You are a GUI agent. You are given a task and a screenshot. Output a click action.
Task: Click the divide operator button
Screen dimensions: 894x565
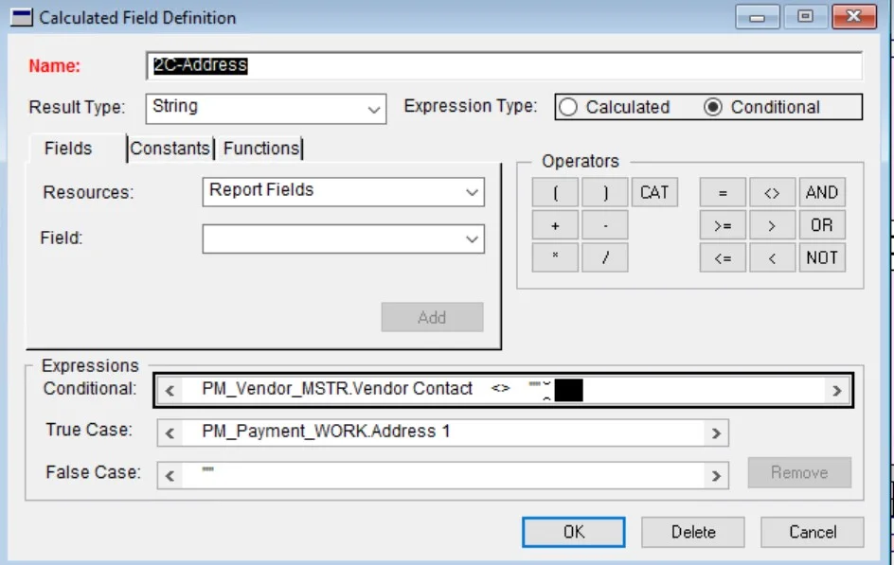point(605,258)
